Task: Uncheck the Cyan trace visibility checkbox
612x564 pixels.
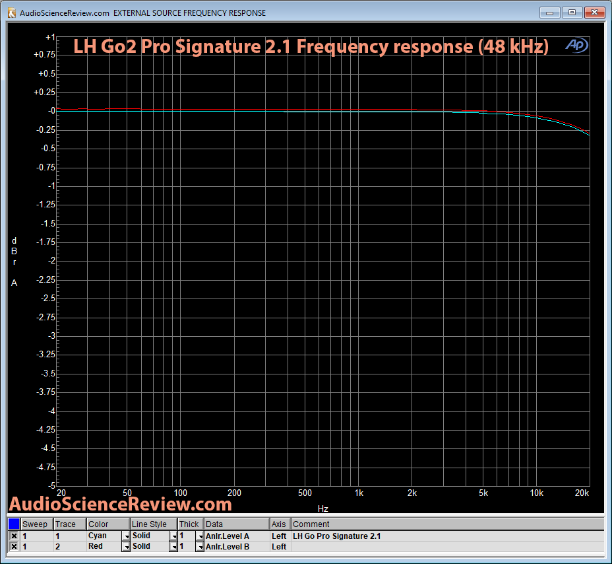Action: tap(14, 536)
